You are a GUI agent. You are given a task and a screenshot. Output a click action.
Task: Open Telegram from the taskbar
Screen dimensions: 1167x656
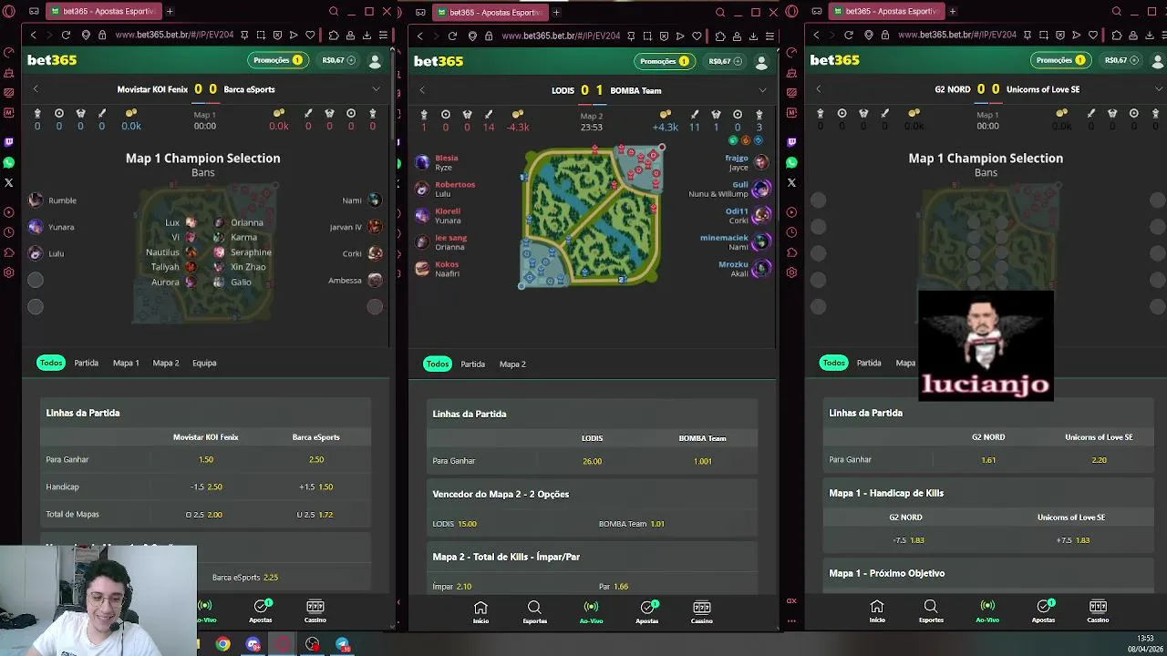pyautogui.click(x=343, y=645)
